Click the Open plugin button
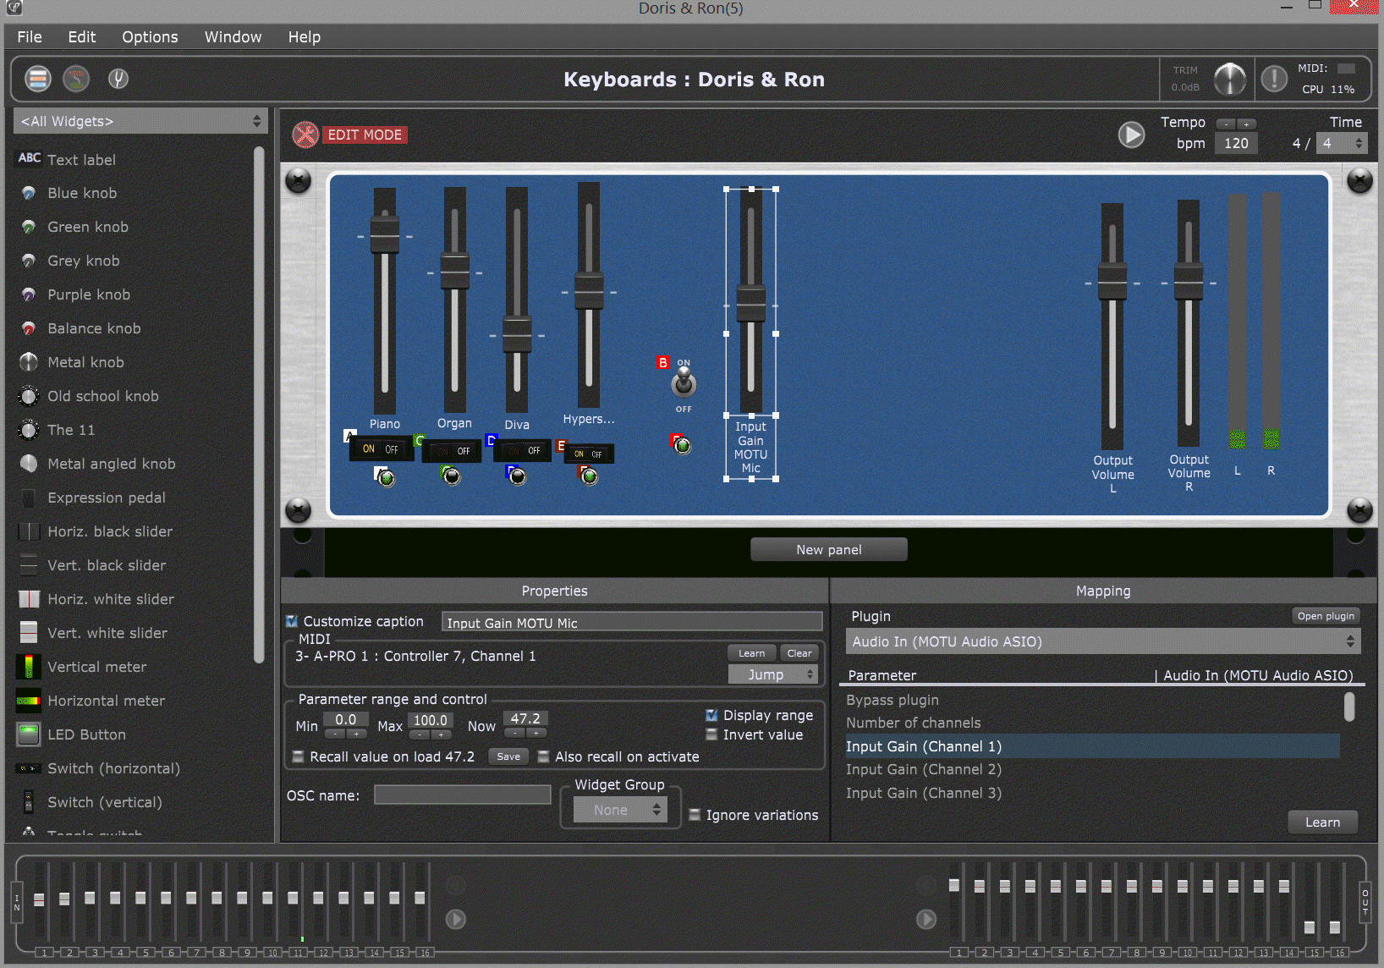 tap(1325, 616)
